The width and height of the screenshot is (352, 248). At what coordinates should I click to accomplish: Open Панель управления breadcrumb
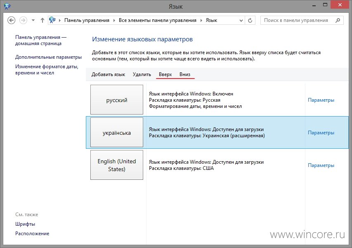[x=87, y=20]
